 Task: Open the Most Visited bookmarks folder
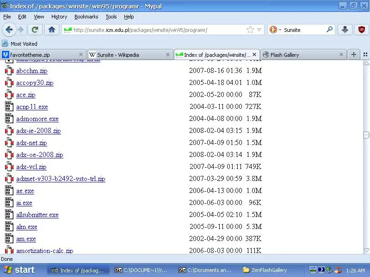(x=19, y=44)
